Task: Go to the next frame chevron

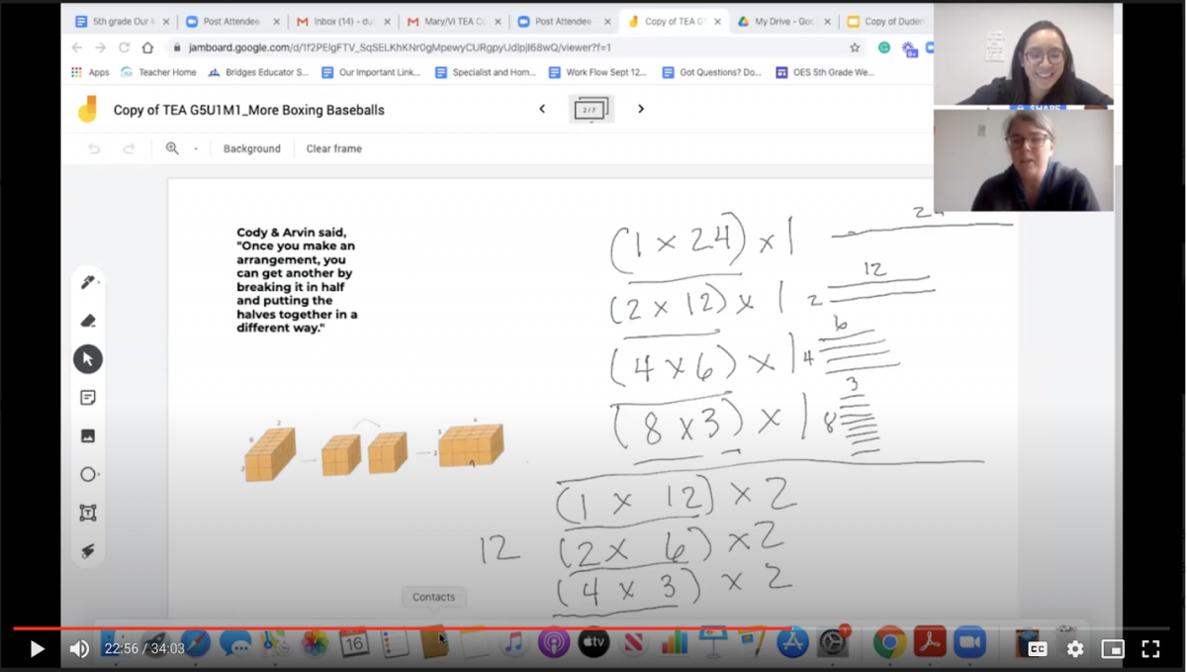Action: click(x=641, y=109)
